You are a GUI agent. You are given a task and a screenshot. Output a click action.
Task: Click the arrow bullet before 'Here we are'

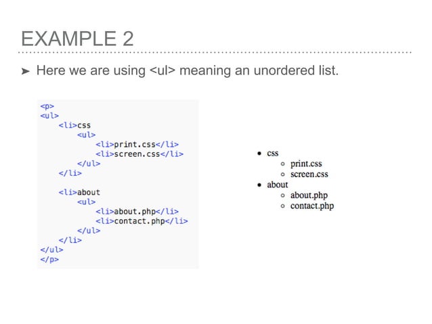25,71
